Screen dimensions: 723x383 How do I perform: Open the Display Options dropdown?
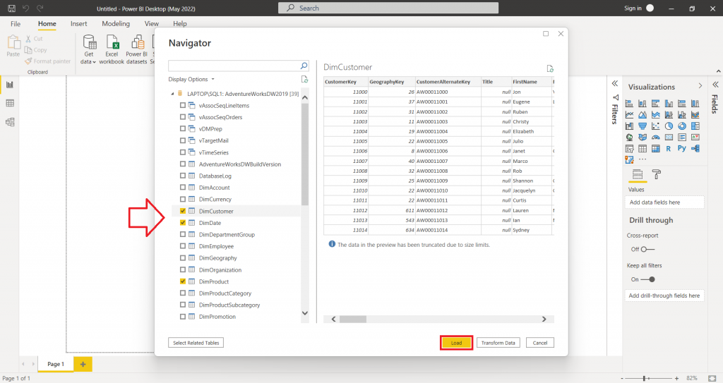point(191,79)
